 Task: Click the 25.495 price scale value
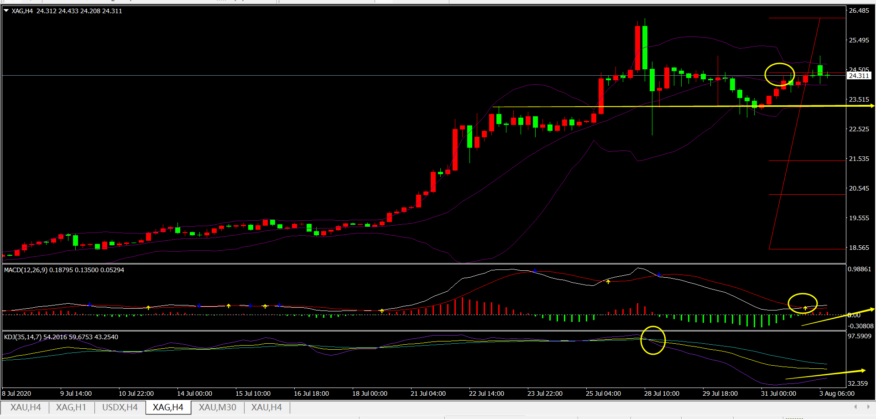pos(859,40)
